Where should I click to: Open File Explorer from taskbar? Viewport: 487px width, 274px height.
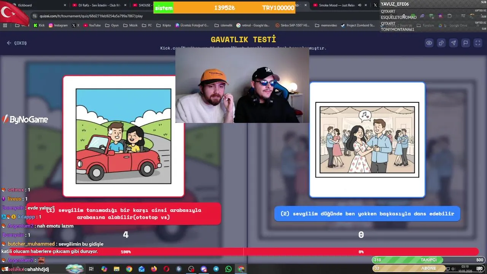click(117, 269)
